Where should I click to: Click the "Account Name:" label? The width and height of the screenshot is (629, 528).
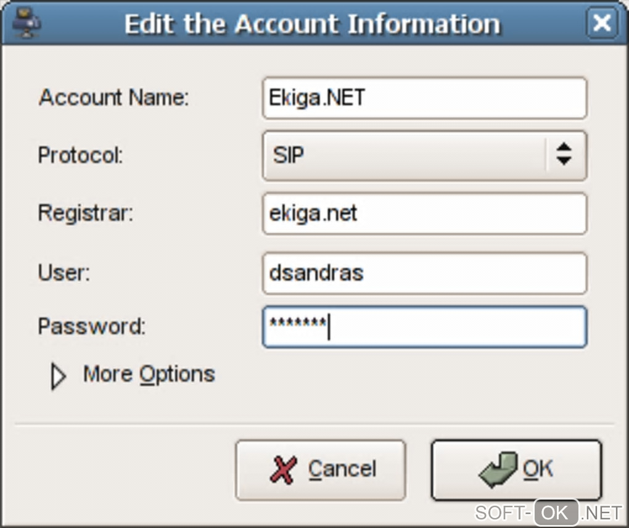pos(114,97)
